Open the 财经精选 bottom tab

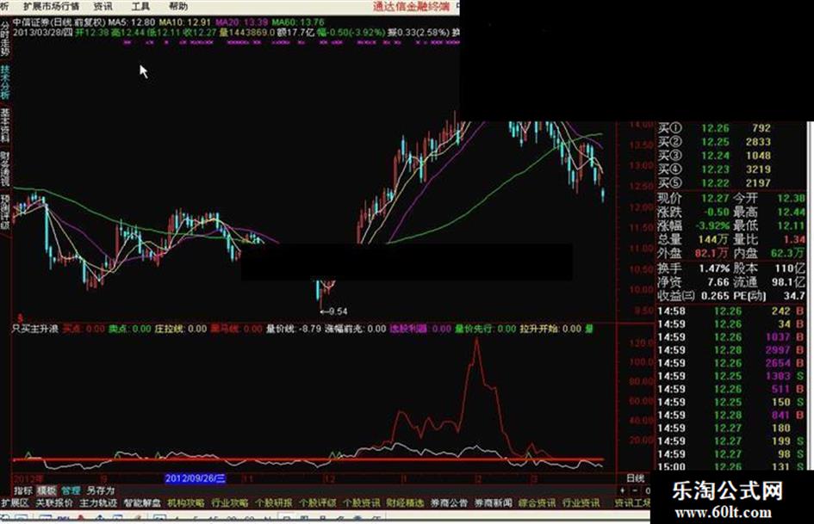point(405,502)
